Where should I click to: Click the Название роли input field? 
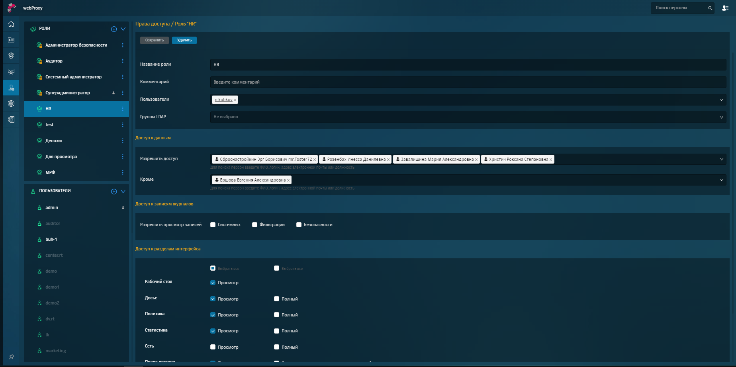point(468,64)
